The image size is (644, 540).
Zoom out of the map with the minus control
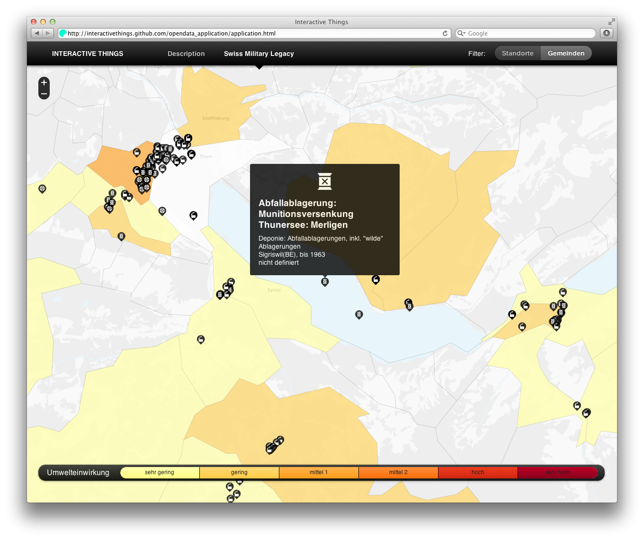(x=44, y=94)
